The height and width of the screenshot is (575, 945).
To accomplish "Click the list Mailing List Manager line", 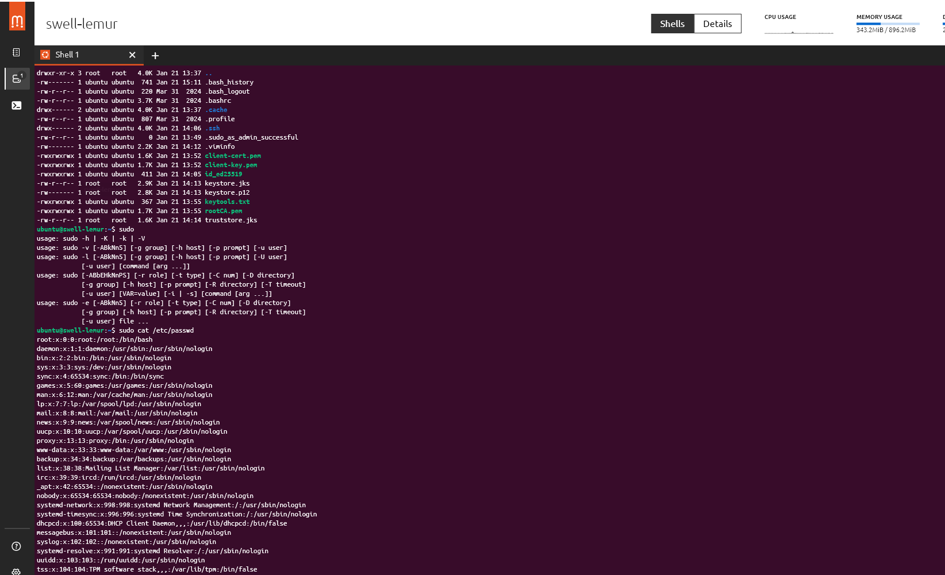I will pyautogui.click(x=151, y=468).
